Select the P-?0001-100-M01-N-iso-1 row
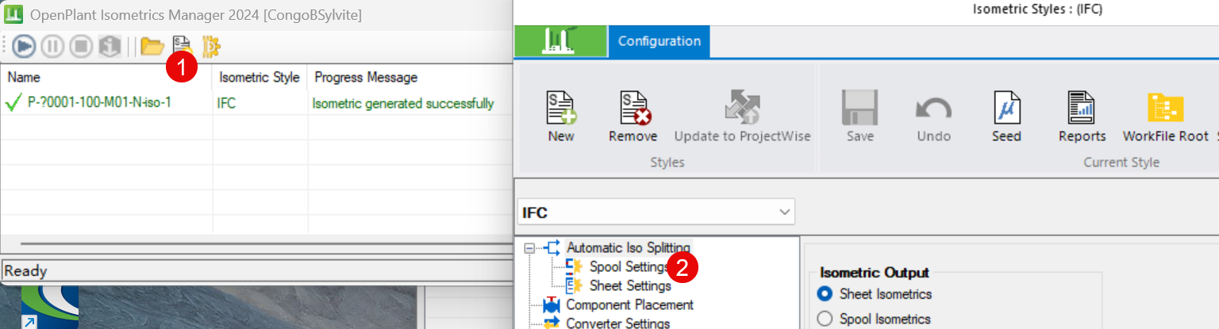The width and height of the screenshot is (1219, 329). tap(99, 103)
